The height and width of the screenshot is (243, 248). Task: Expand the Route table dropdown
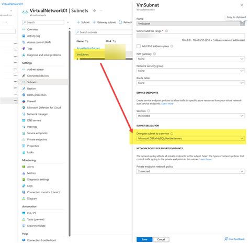[x=190, y=83]
